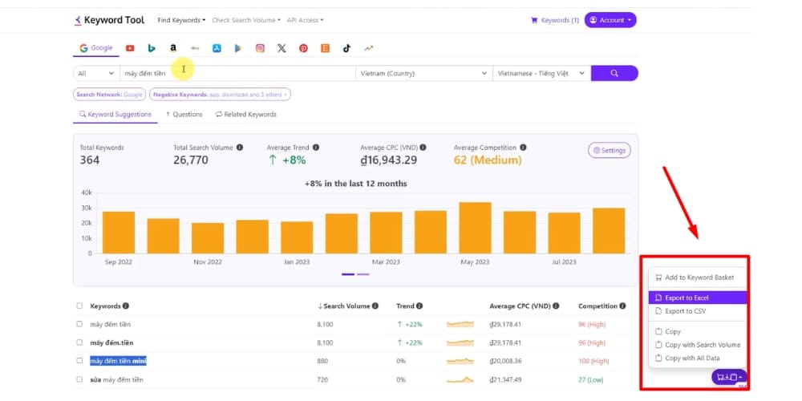Image resolution: width=802 pixels, height=401 pixels.
Task: Choose Copy with Search Volume
Action: point(698,345)
